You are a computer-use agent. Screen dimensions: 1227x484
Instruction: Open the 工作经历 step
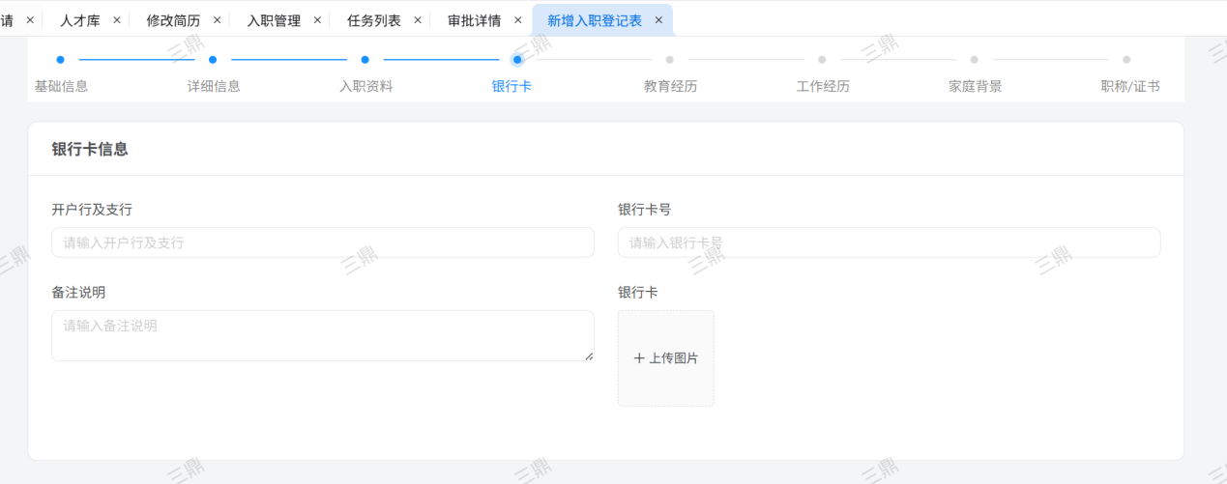pyautogui.click(x=823, y=86)
